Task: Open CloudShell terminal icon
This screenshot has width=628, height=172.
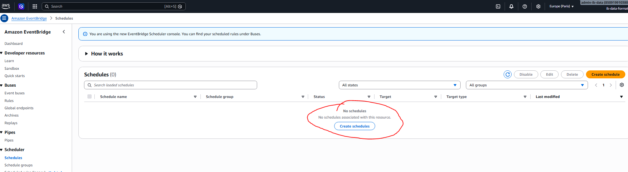Action: point(498,6)
